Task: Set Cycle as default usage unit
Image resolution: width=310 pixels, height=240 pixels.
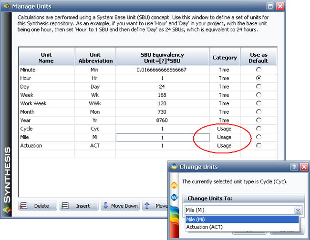Action: (x=258, y=129)
